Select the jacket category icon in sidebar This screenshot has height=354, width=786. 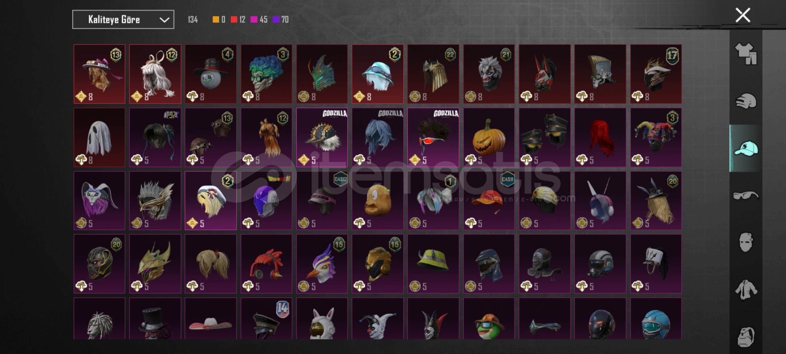(x=746, y=289)
